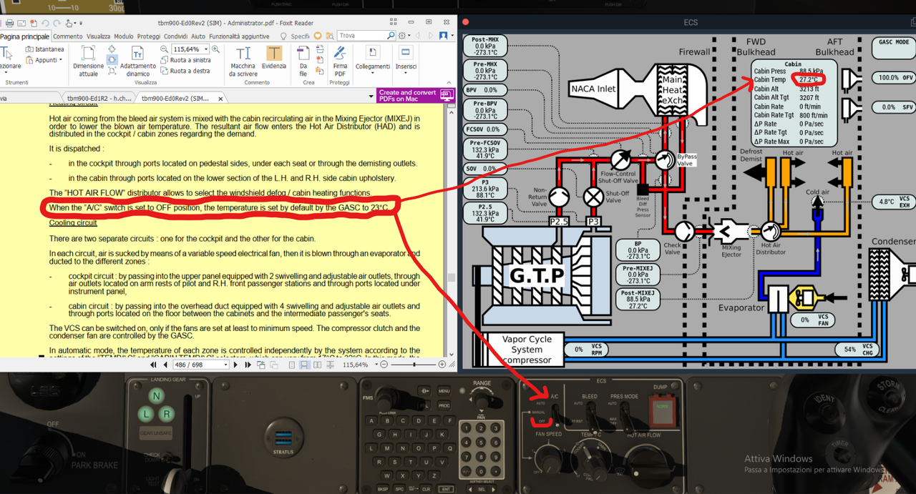Image resolution: width=916 pixels, height=494 pixels.
Task: Open the Pagina principale ribbon tab
Action: point(24,36)
